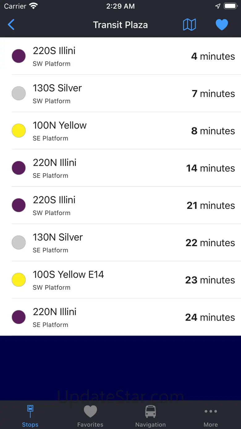Open the map view icon
The image size is (241, 429).
tap(189, 25)
